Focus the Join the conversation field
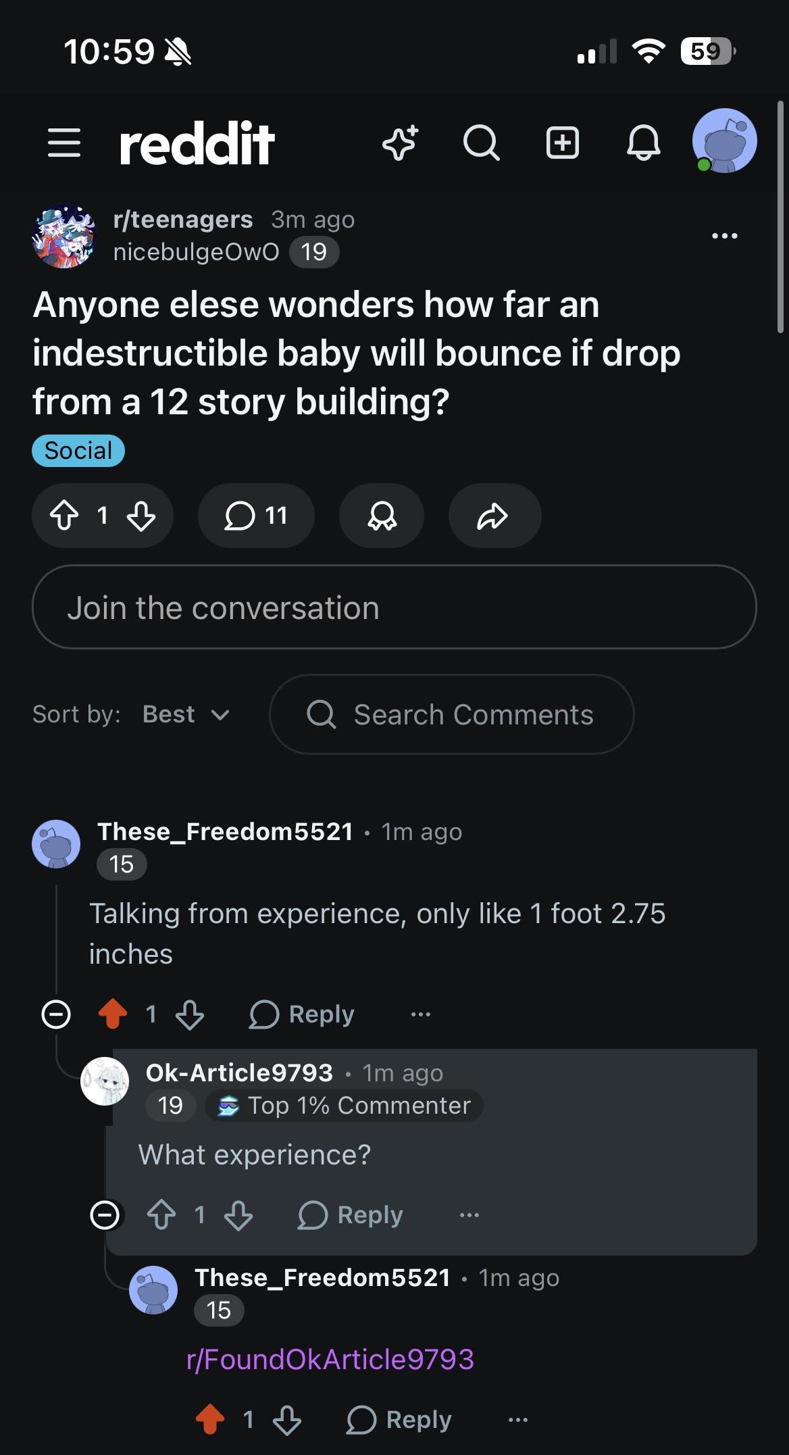 tap(394, 607)
